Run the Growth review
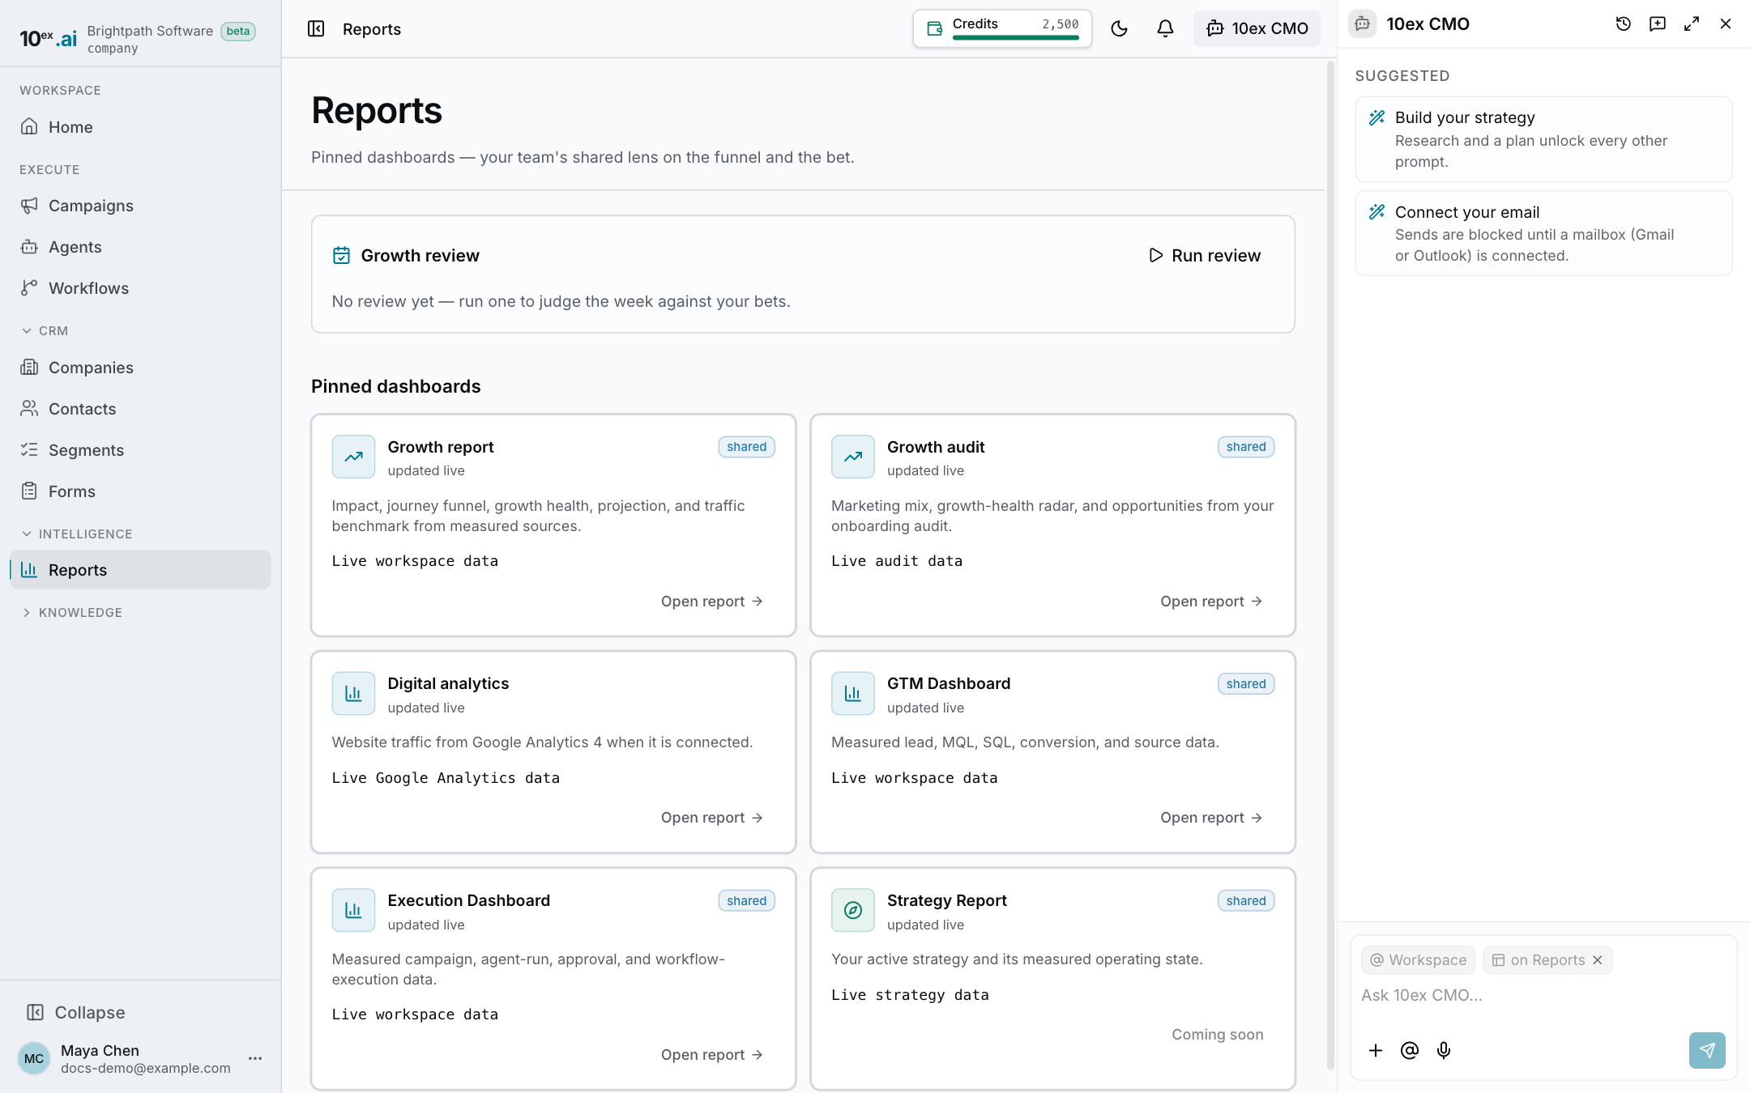The image size is (1750, 1093). click(1205, 256)
